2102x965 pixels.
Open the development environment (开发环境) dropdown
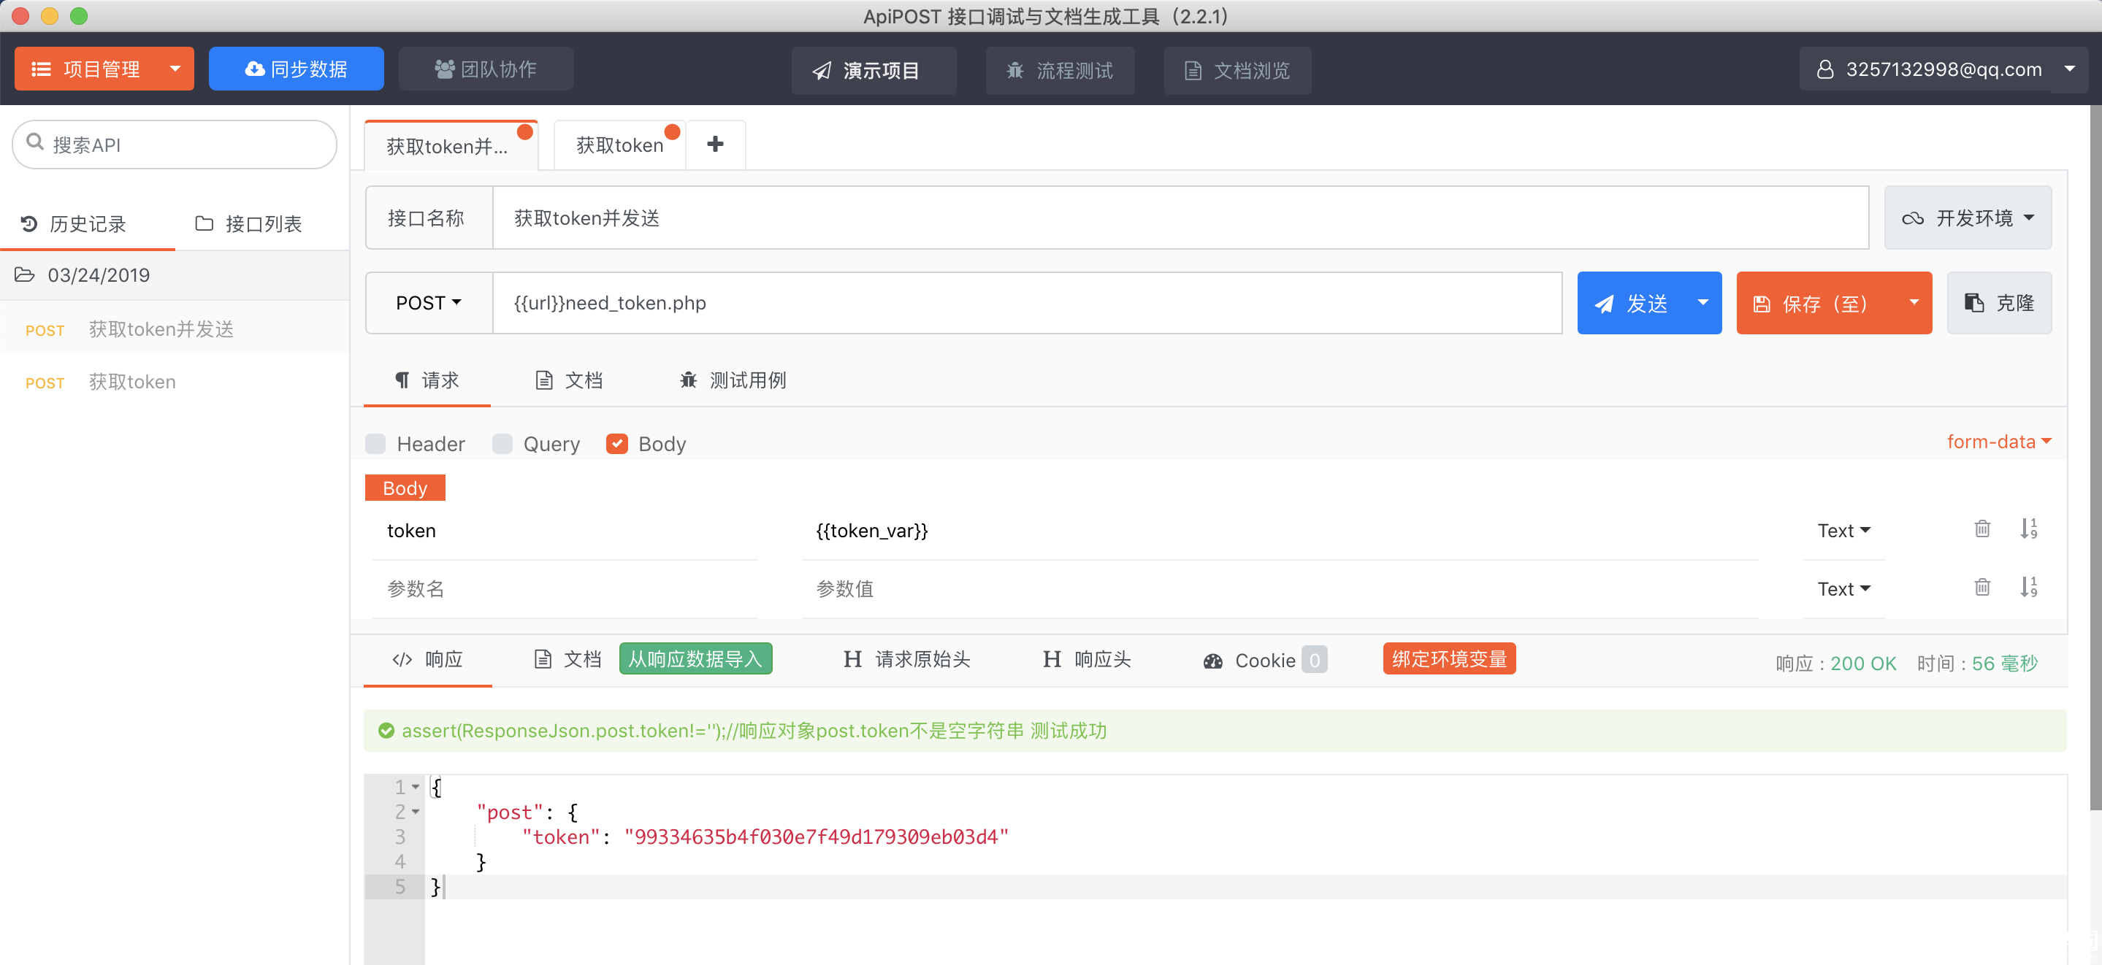(1967, 218)
